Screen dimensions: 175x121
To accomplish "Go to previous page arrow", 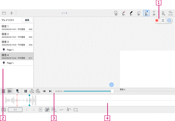I will [x=27, y=110].
